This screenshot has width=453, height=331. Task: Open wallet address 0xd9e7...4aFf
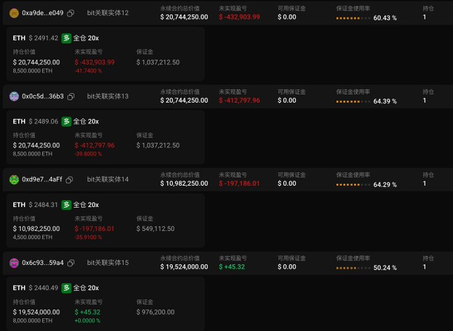pyautogui.click(x=42, y=179)
